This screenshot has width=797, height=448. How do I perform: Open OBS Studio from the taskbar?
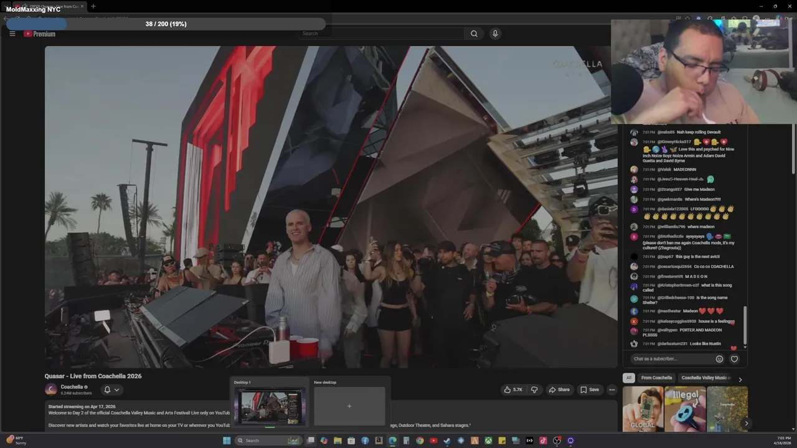pyautogui.click(x=557, y=441)
